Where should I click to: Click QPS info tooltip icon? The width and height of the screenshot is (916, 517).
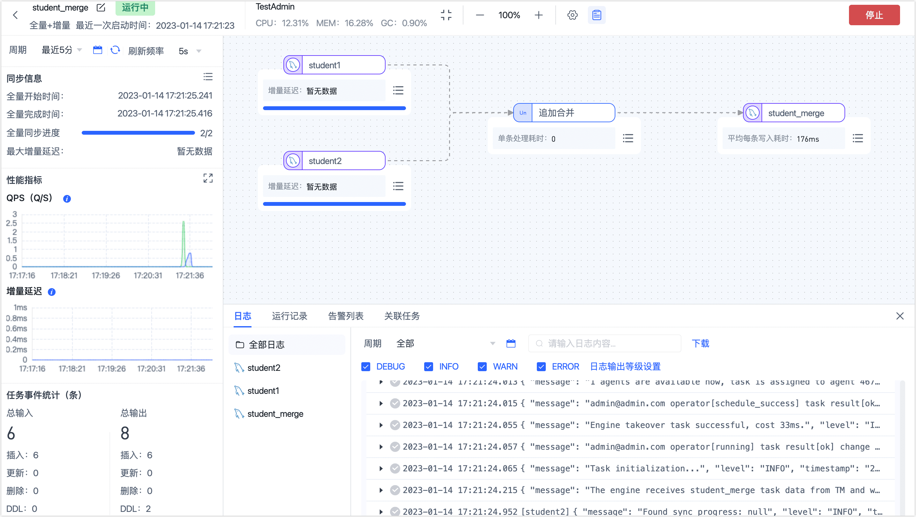coord(67,199)
